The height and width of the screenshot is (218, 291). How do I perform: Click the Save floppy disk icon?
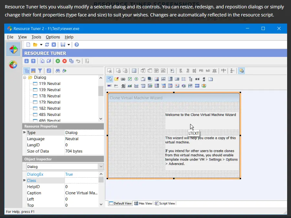[63, 45]
